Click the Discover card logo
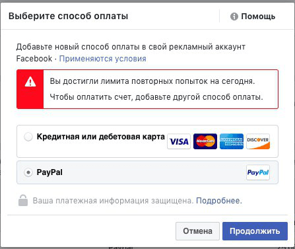The height and width of the screenshot is (249, 295). coord(258,141)
